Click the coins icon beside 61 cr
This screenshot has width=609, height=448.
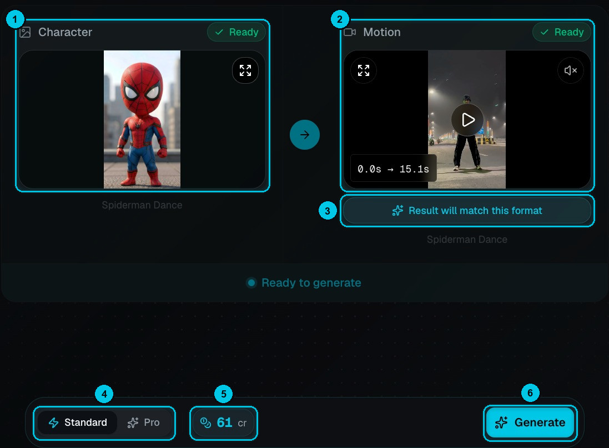(205, 422)
